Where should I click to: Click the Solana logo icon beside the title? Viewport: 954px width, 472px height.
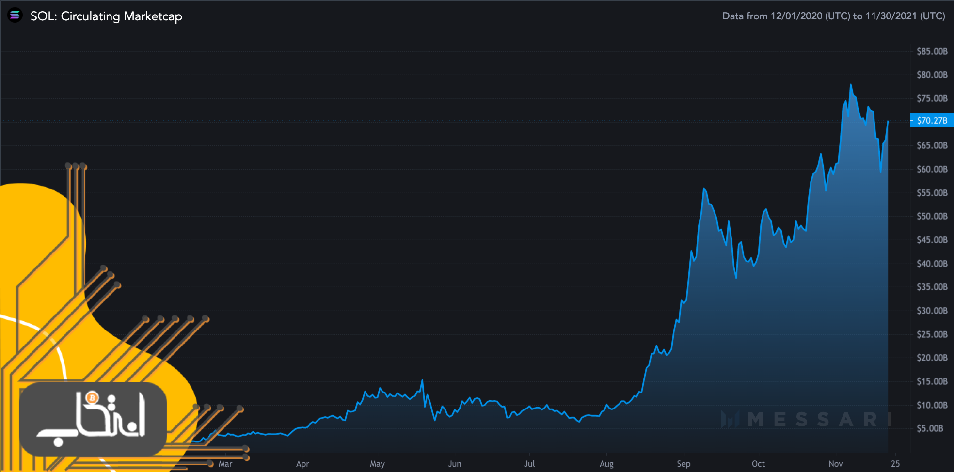coord(15,16)
